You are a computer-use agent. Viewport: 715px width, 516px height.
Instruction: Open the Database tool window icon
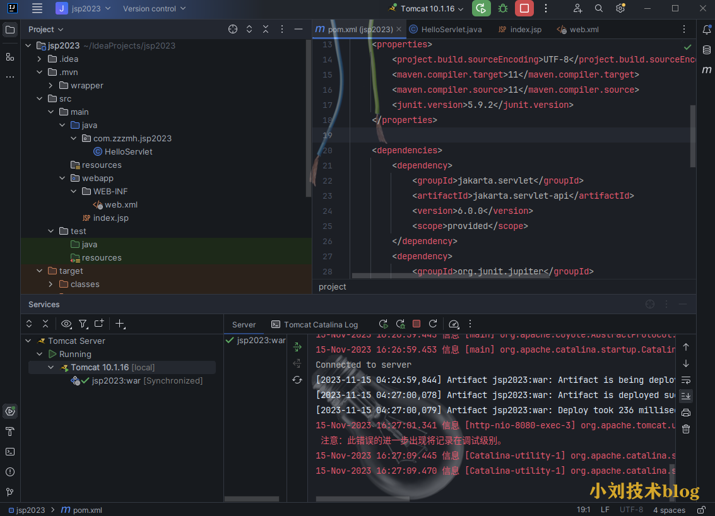[707, 50]
